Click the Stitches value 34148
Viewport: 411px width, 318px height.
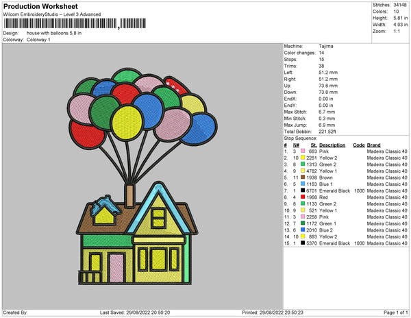click(400, 5)
